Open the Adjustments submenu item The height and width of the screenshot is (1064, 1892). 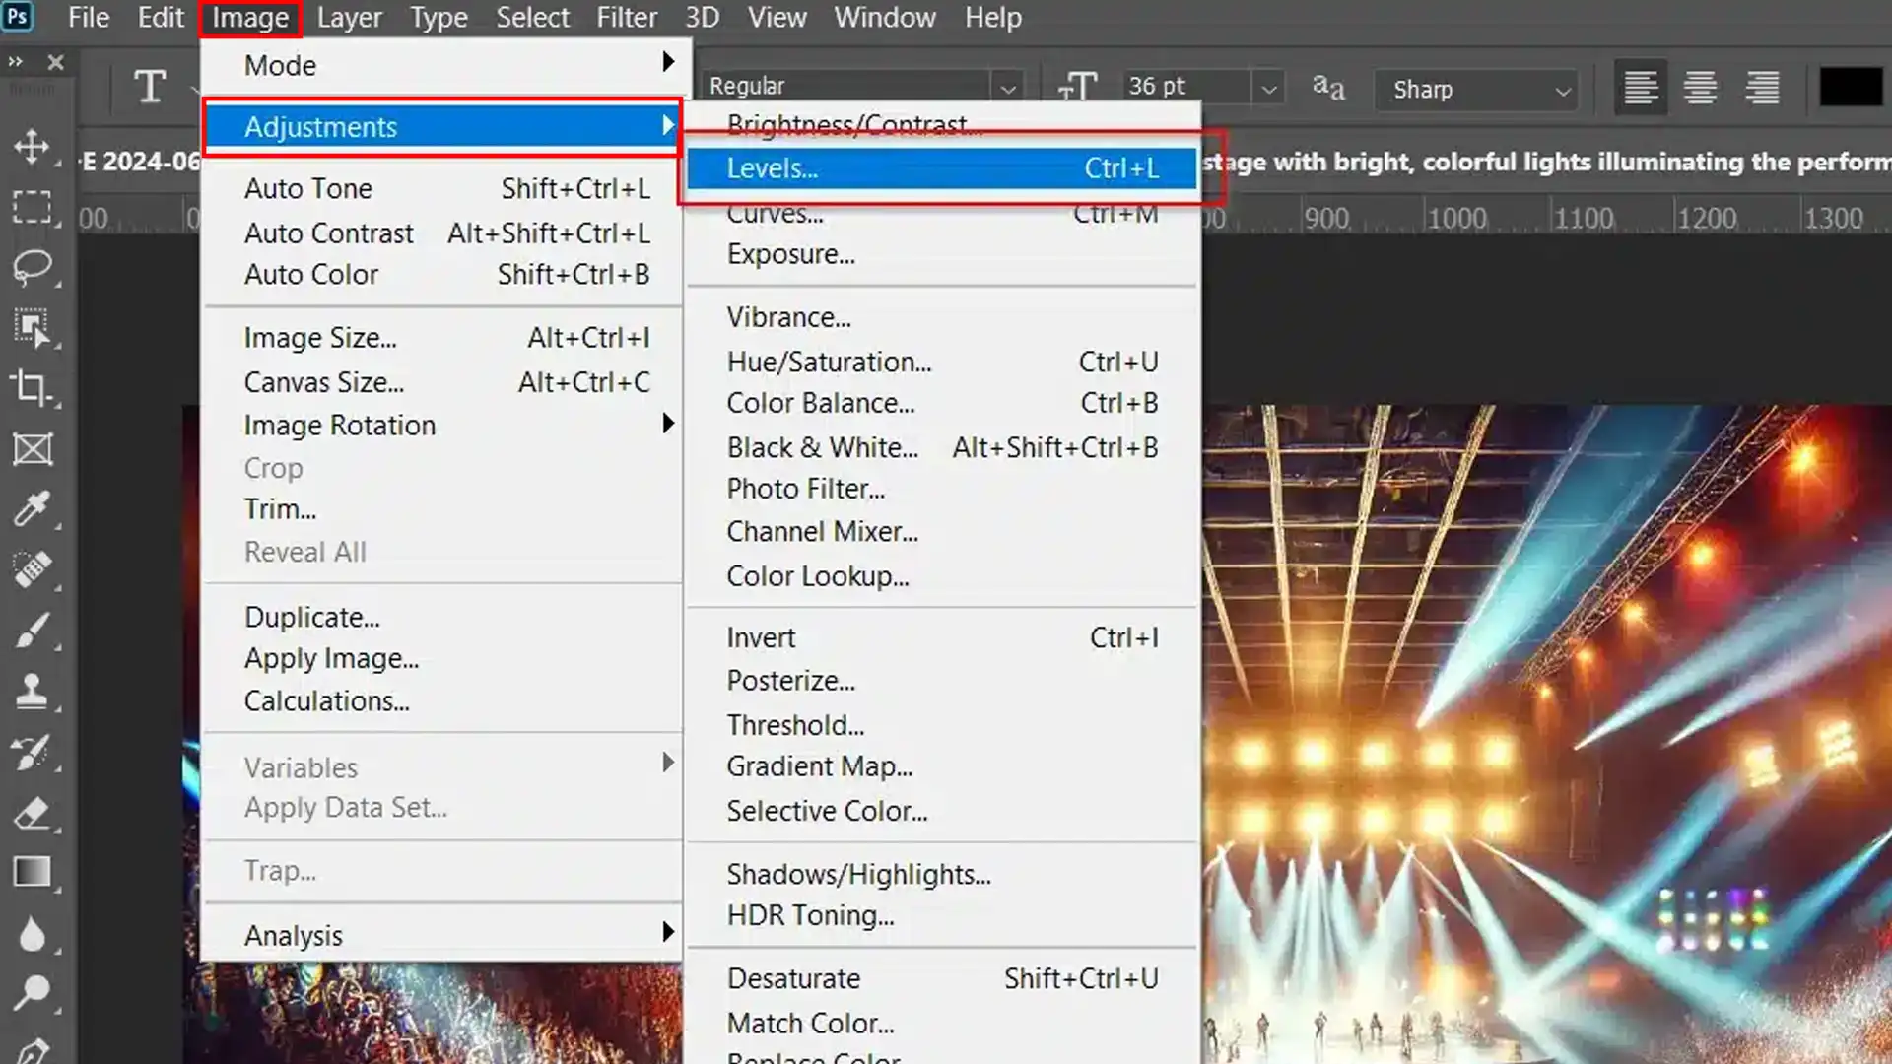coord(442,126)
